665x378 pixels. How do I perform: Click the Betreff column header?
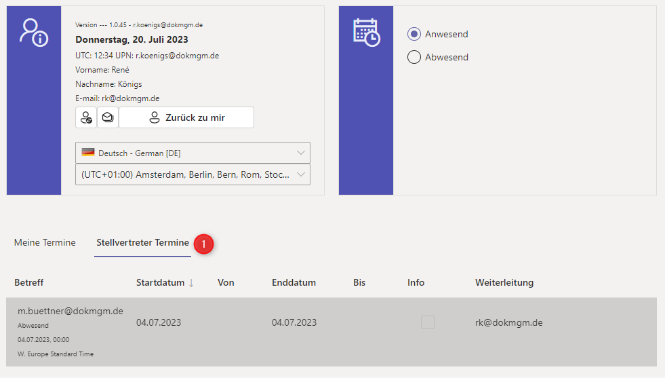[x=29, y=282]
